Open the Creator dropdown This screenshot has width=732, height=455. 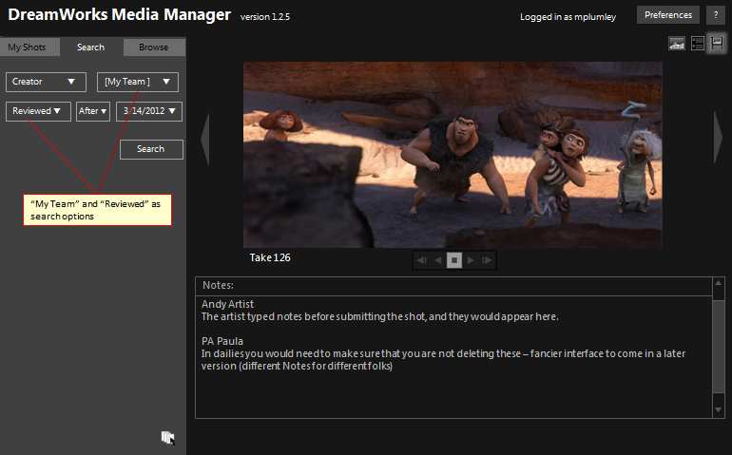[x=46, y=82]
